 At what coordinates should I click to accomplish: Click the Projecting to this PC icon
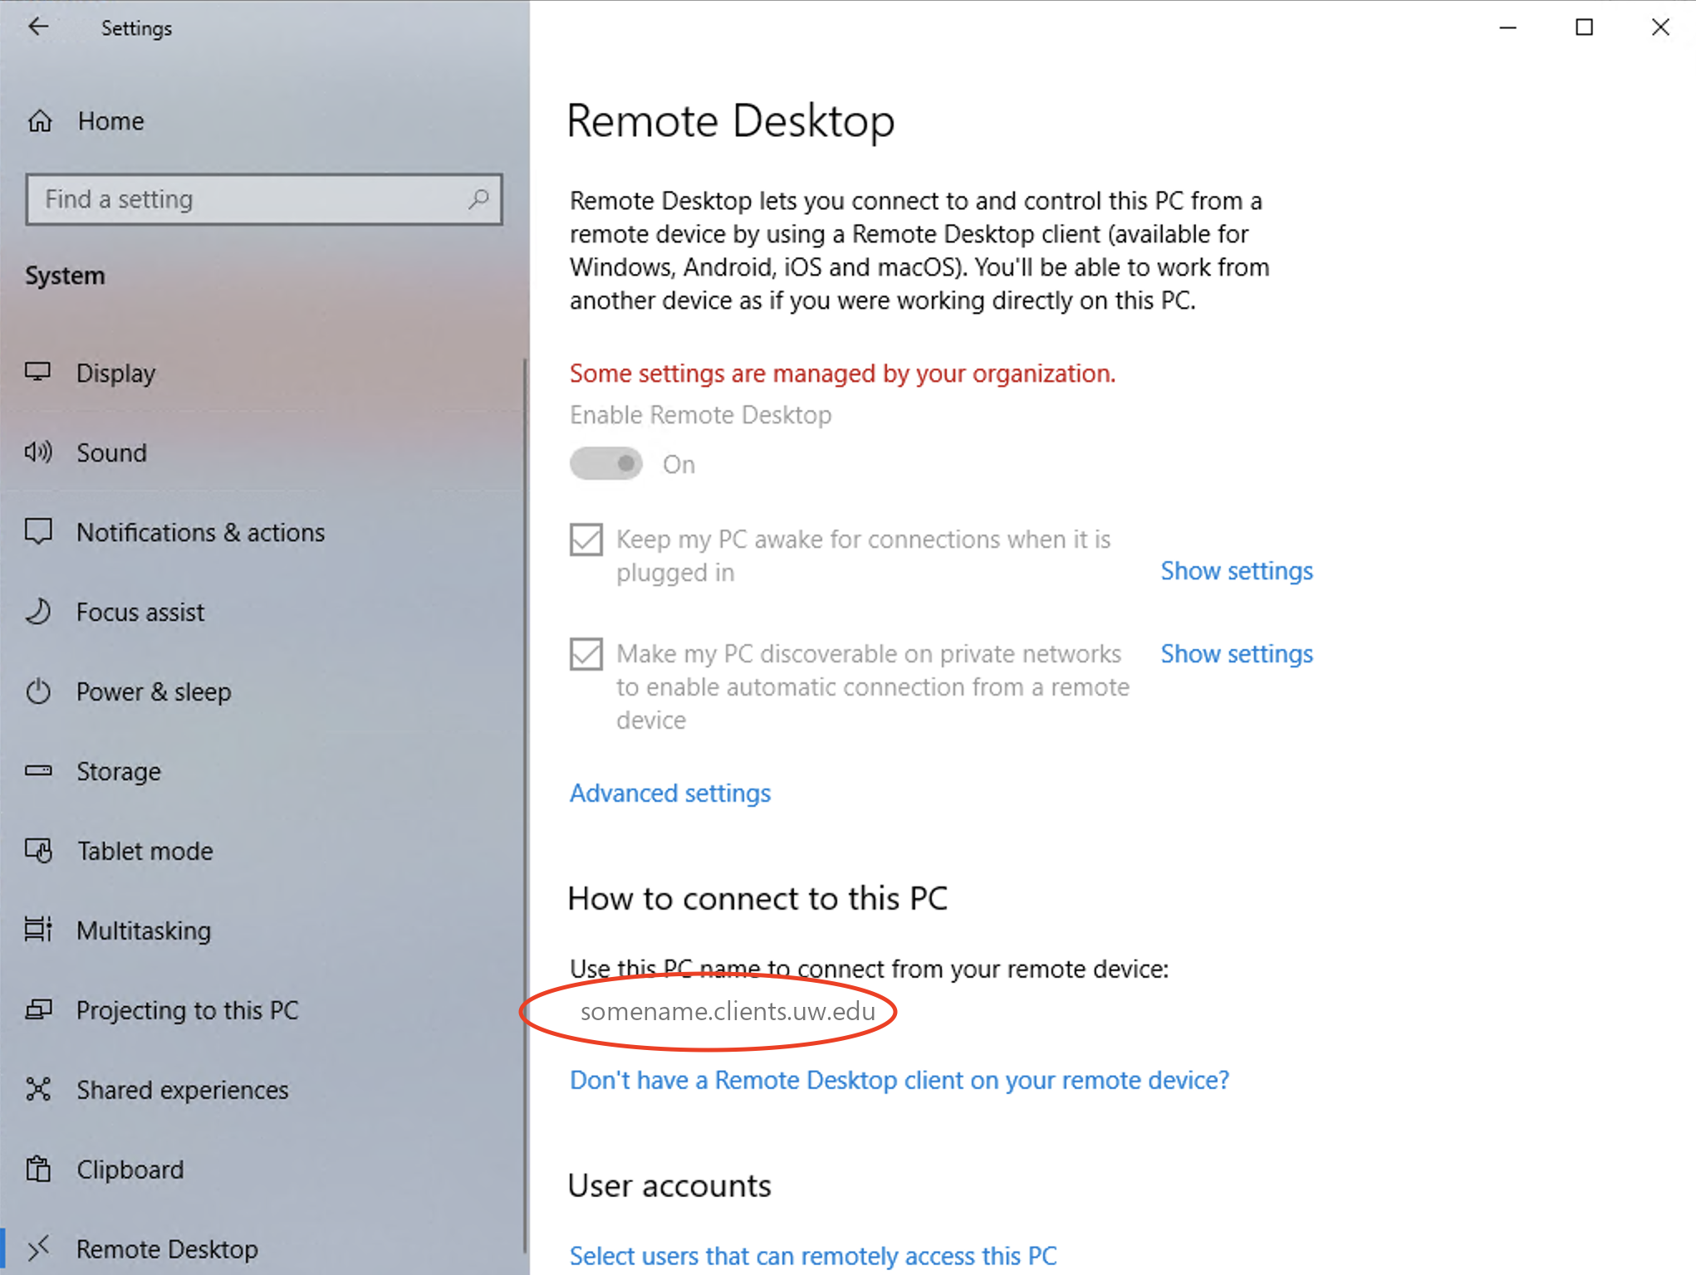pyautogui.click(x=38, y=1009)
